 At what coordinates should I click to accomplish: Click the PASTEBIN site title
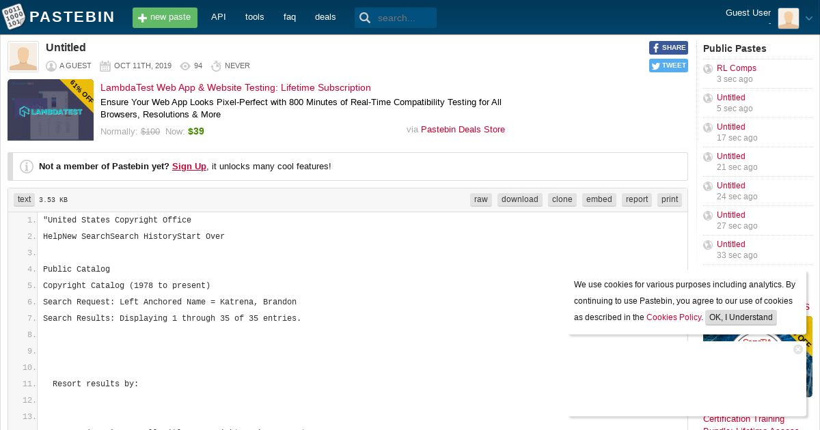[x=72, y=17]
